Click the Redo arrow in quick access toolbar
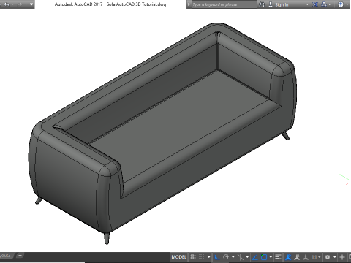Screen dimensions: 351x263 click(20, 4)
